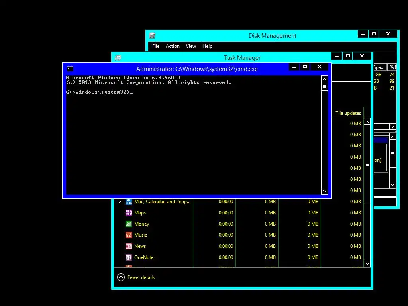Click cmd window scrollbar down arrow

point(324,192)
